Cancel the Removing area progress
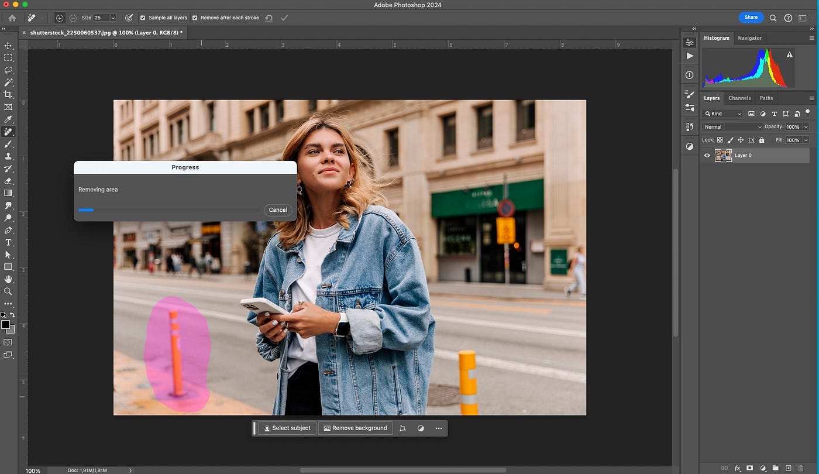This screenshot has height=474, width=819. tap(278, 210)
